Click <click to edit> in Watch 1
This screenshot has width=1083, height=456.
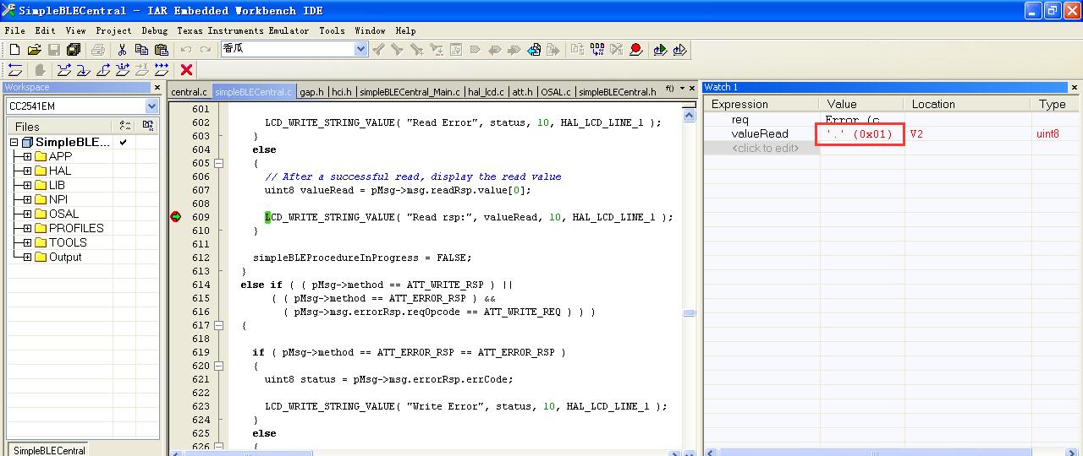(765, 148)
